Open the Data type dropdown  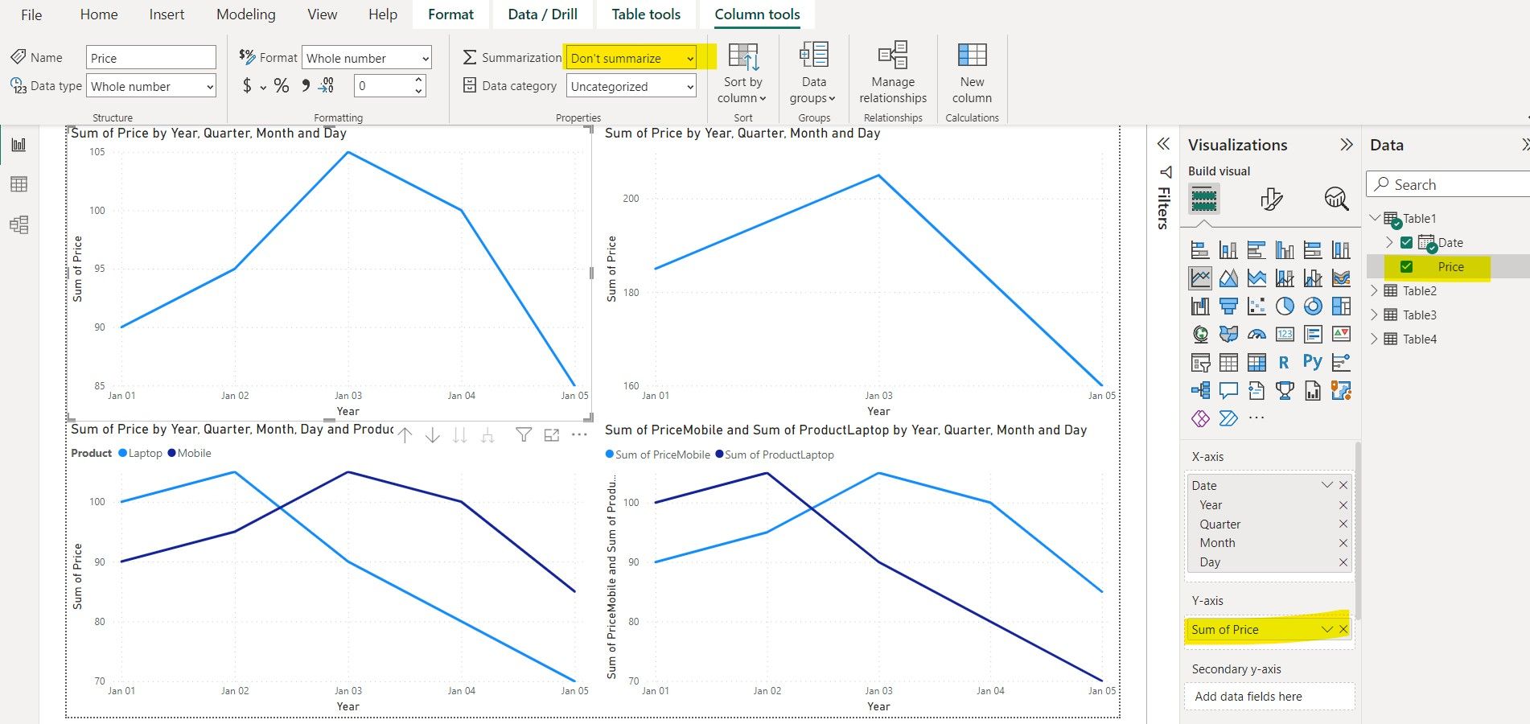(151, 86)
